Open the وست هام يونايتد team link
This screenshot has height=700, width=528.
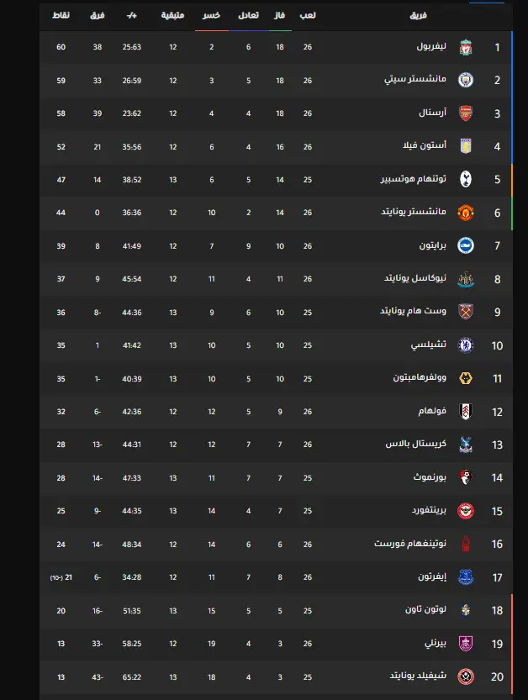[x=413, y=312]
